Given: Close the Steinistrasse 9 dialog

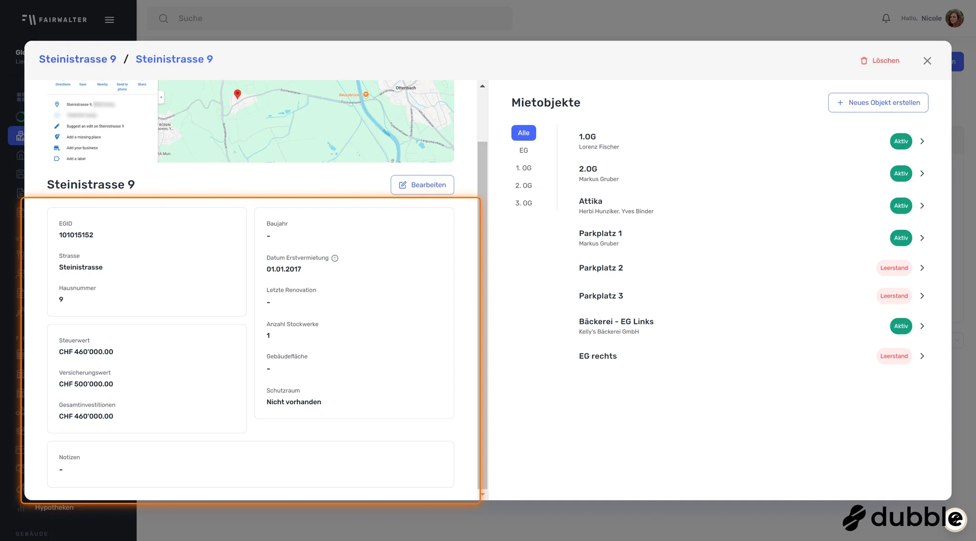Looking at the screenshot, I should click(x=927, y=61).
